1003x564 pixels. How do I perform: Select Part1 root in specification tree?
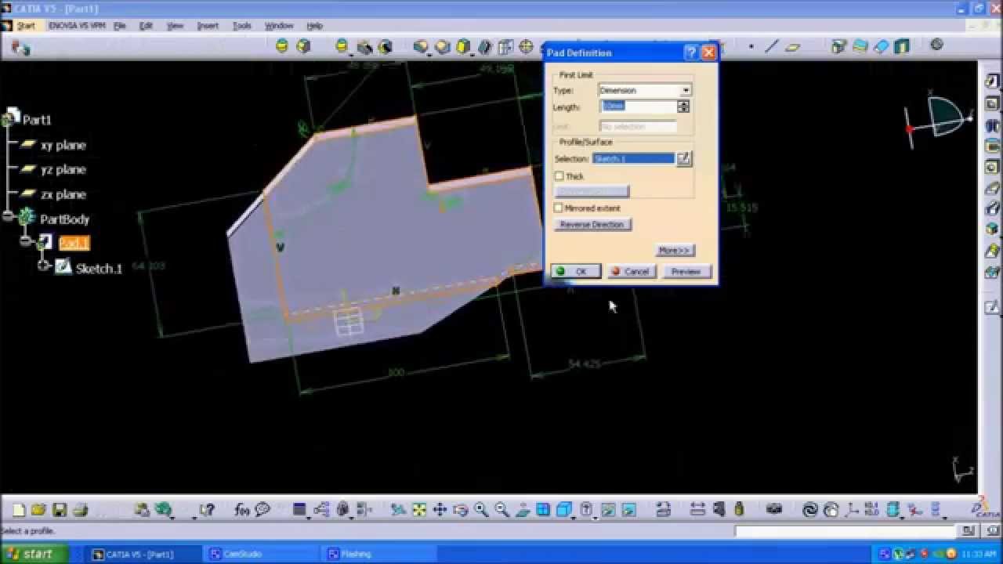click(x=37, y=120)
